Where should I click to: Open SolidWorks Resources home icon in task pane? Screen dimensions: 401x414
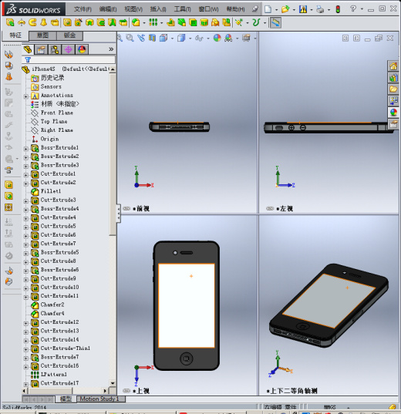(393, 66)
